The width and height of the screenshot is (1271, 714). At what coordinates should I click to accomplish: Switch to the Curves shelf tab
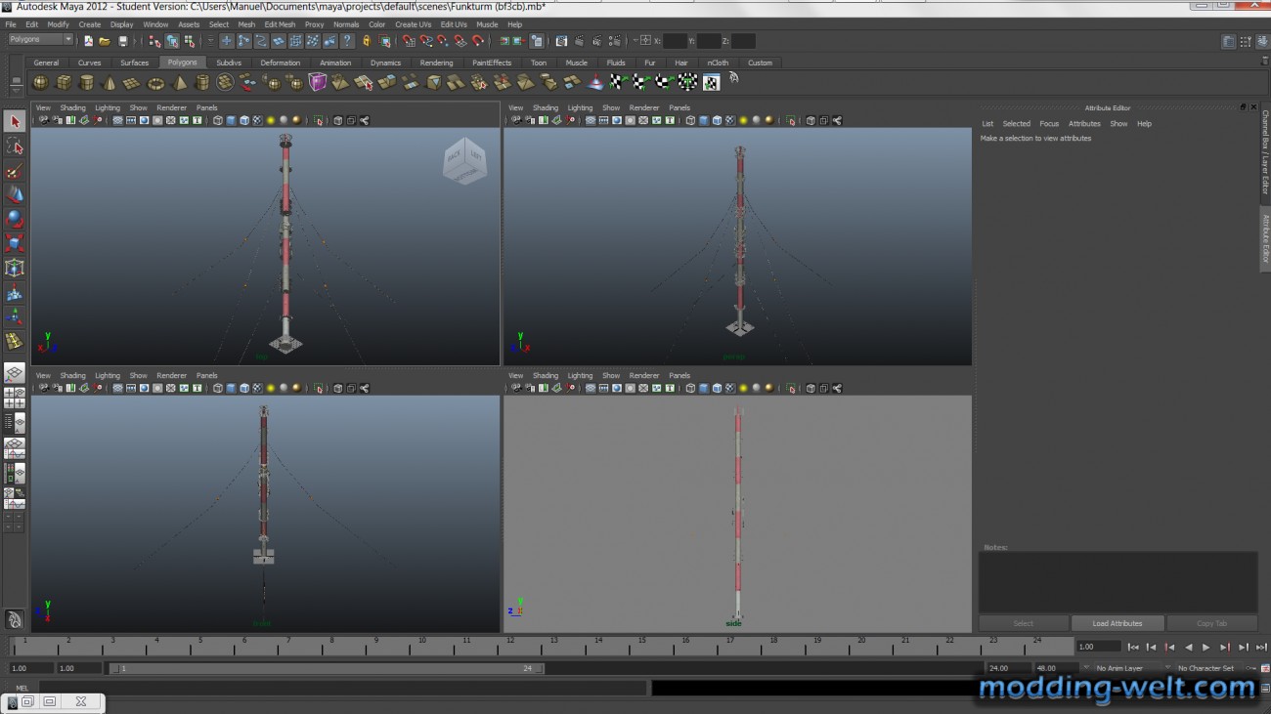pos(89,63)
